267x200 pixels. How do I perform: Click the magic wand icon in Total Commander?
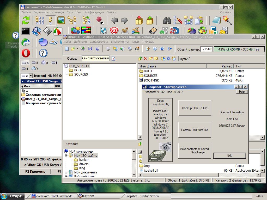[227, 20]
